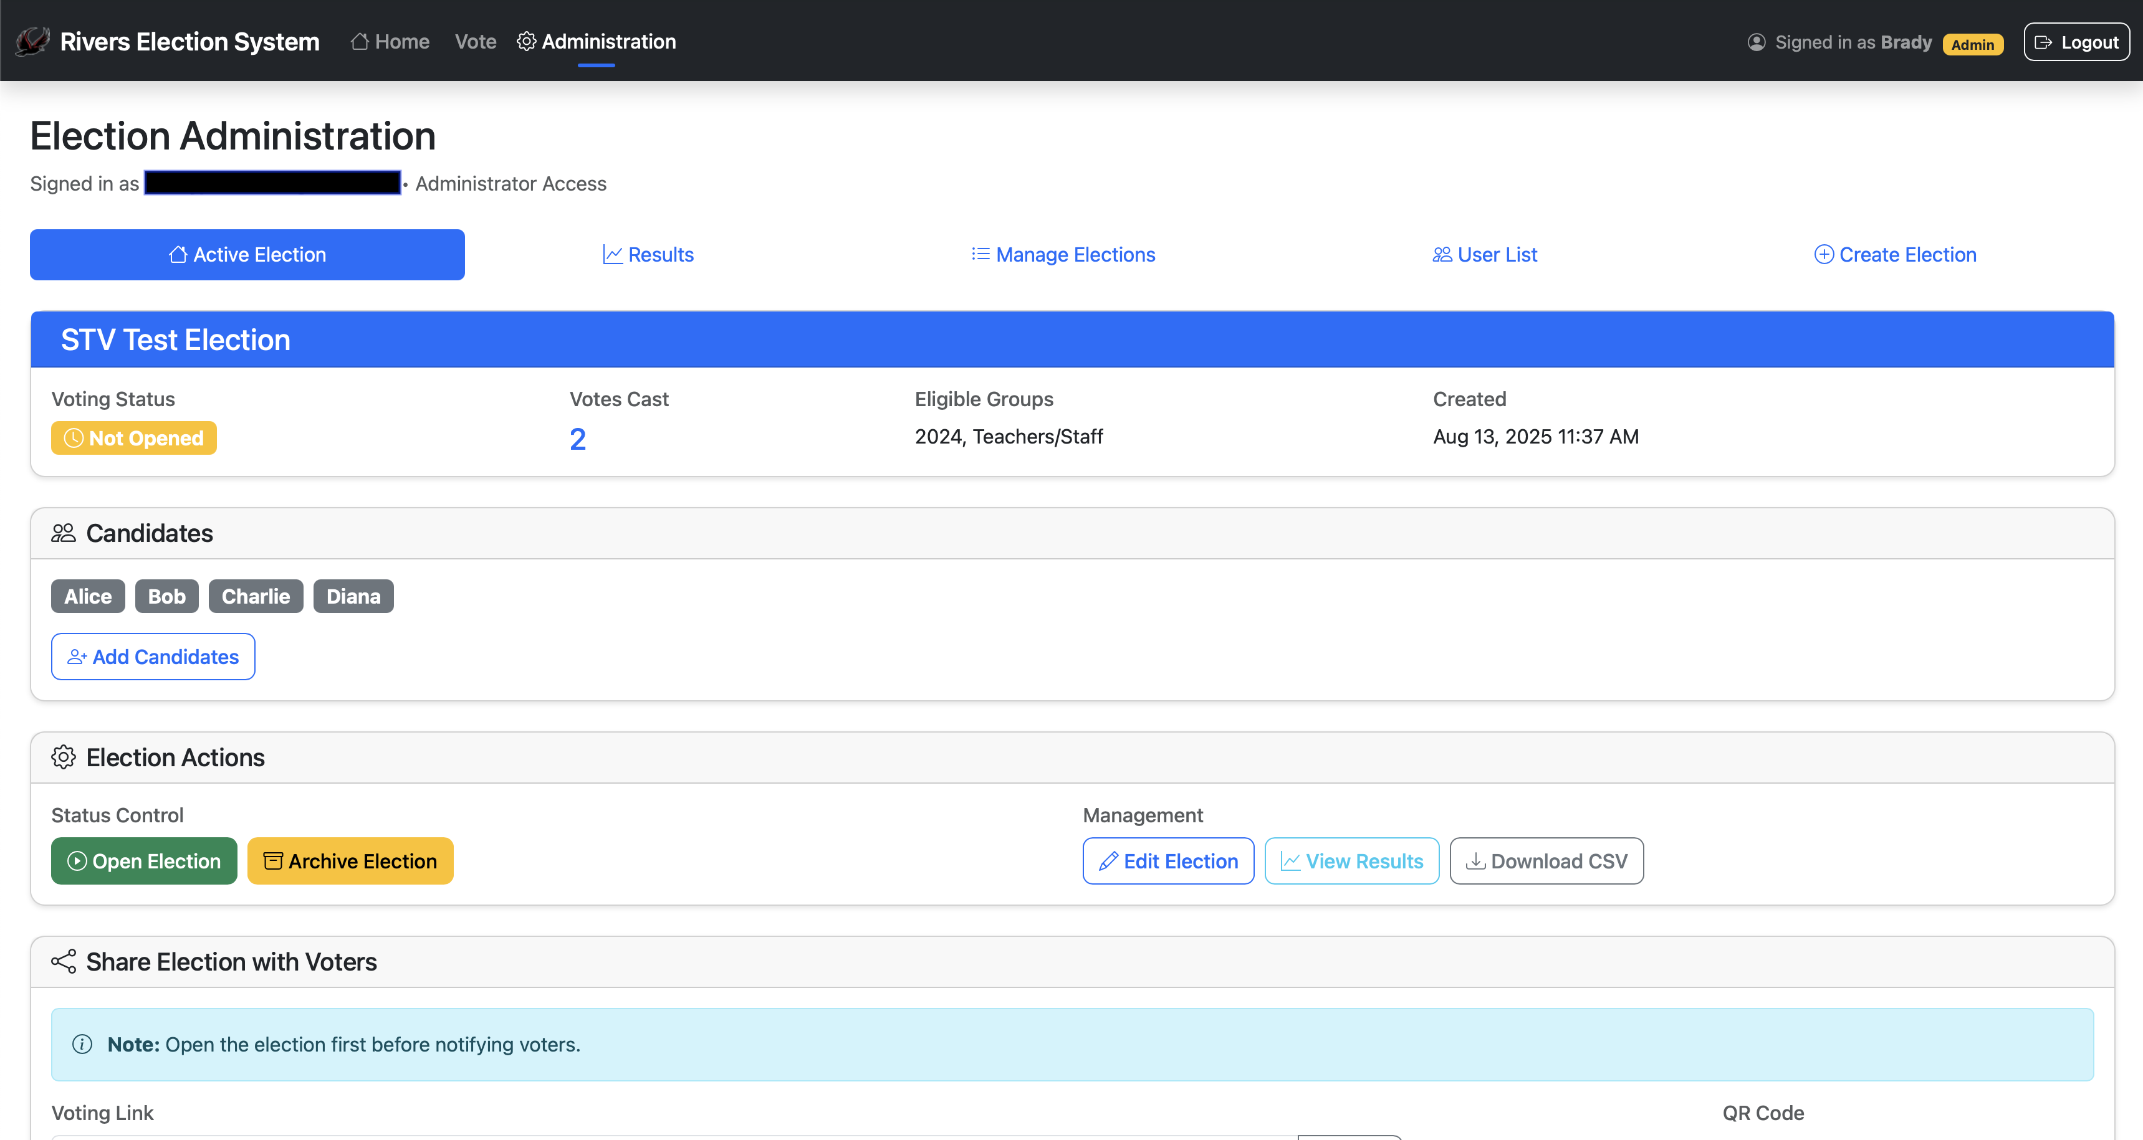Switch to the Results tab
Image resolution: width=2143 pixels, height=1140 pixels.
pos(648,254)
